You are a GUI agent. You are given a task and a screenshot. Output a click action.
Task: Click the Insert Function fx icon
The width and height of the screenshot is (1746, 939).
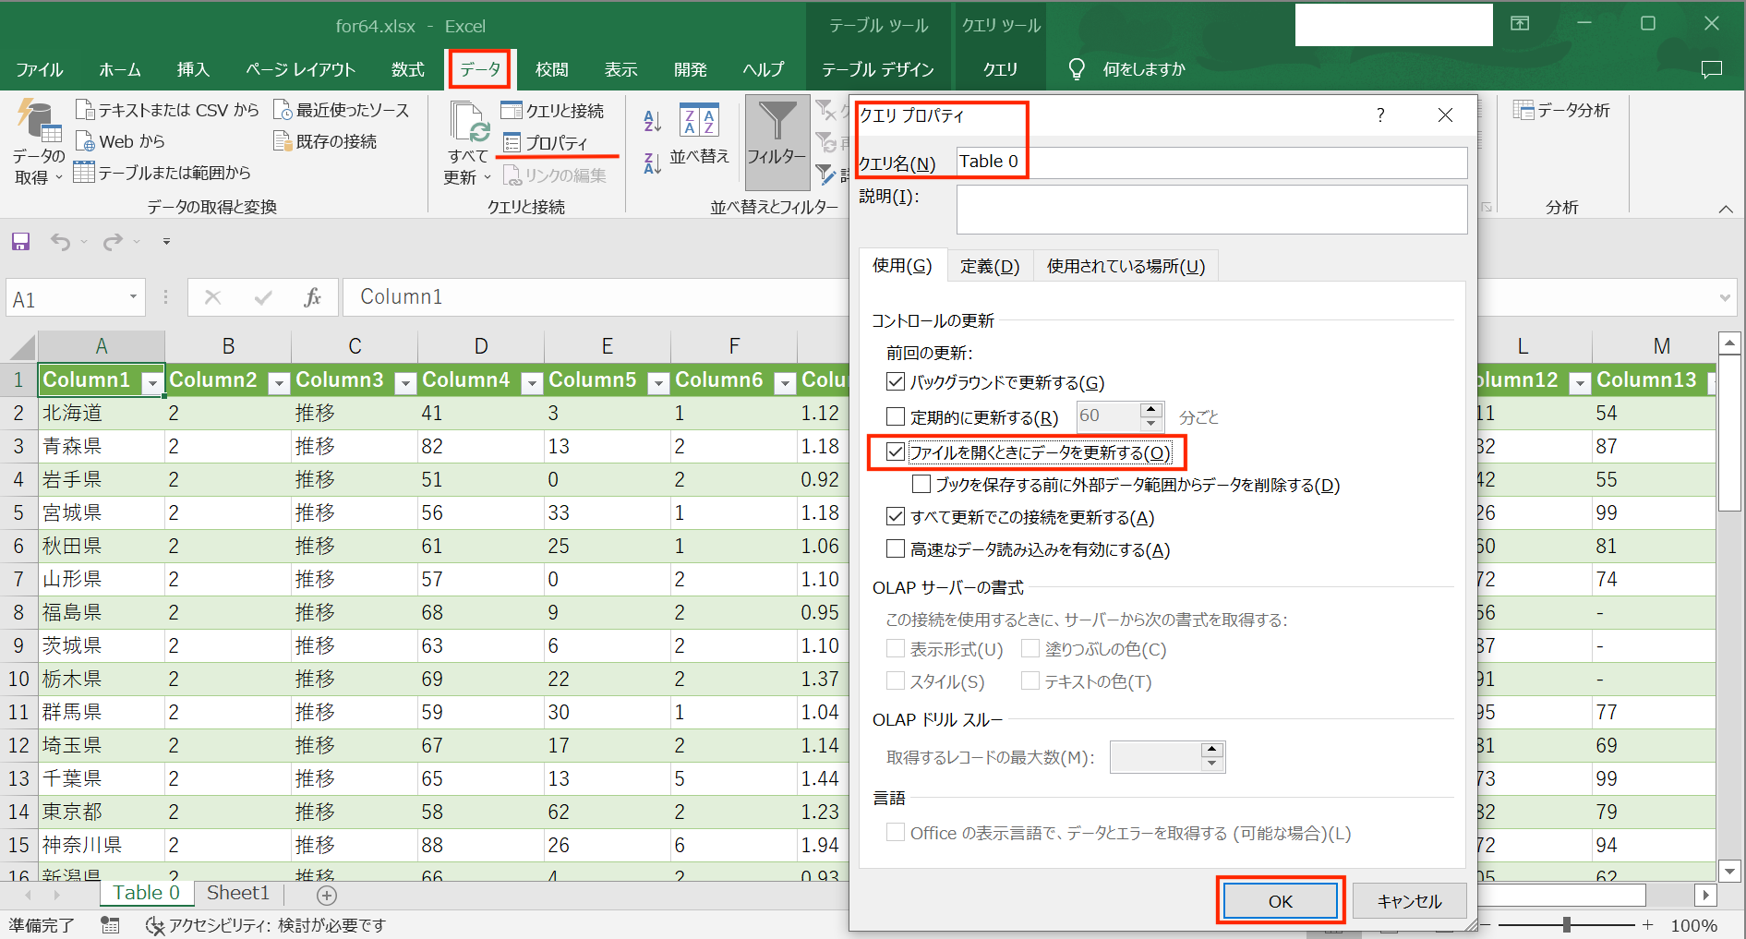pos(312,297)
